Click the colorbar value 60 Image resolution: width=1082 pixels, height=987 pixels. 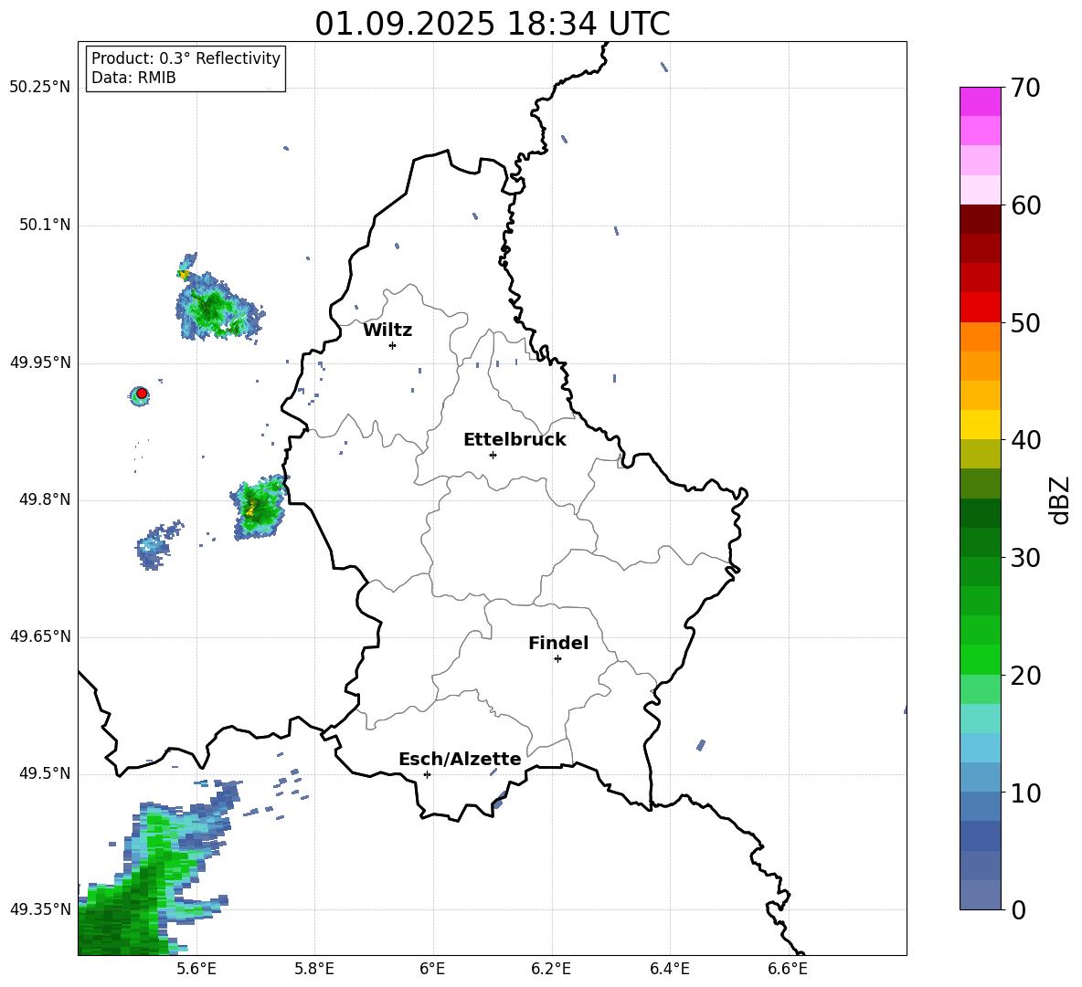[1026, 205]
